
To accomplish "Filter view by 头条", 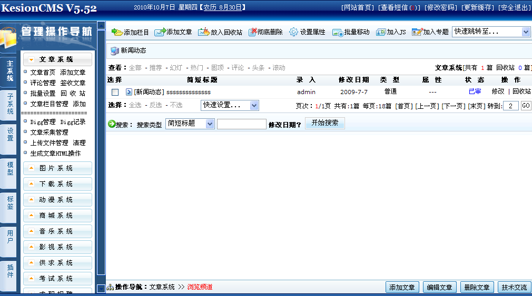I will pos(258,68).
